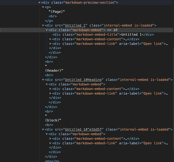The image size is (174, 162).
Task: Select the br tag after "(Page)"
Action: coord(53,16)
